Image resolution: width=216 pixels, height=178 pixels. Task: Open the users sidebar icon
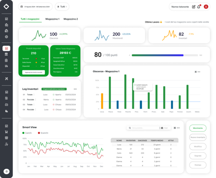[6, 144]
